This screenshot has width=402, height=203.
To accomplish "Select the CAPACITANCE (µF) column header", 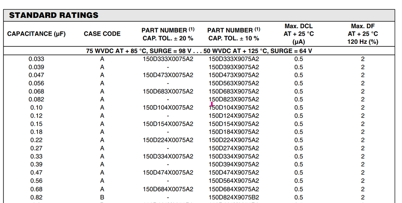I will (36, 34).
